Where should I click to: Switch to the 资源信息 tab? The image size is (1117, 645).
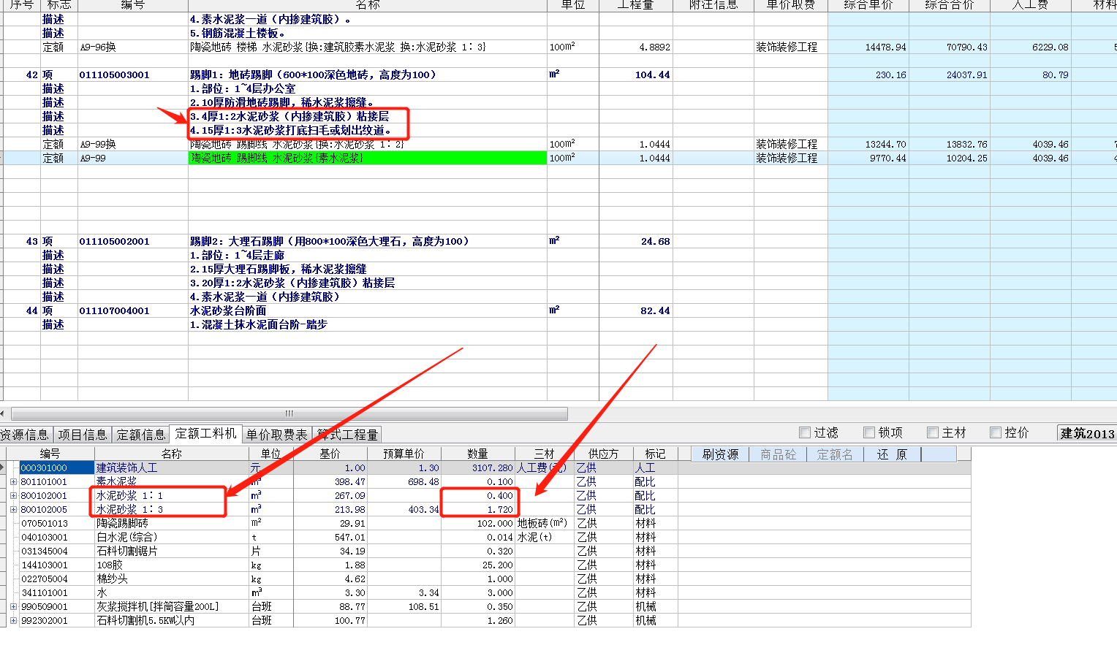click(x=24, y=435)
